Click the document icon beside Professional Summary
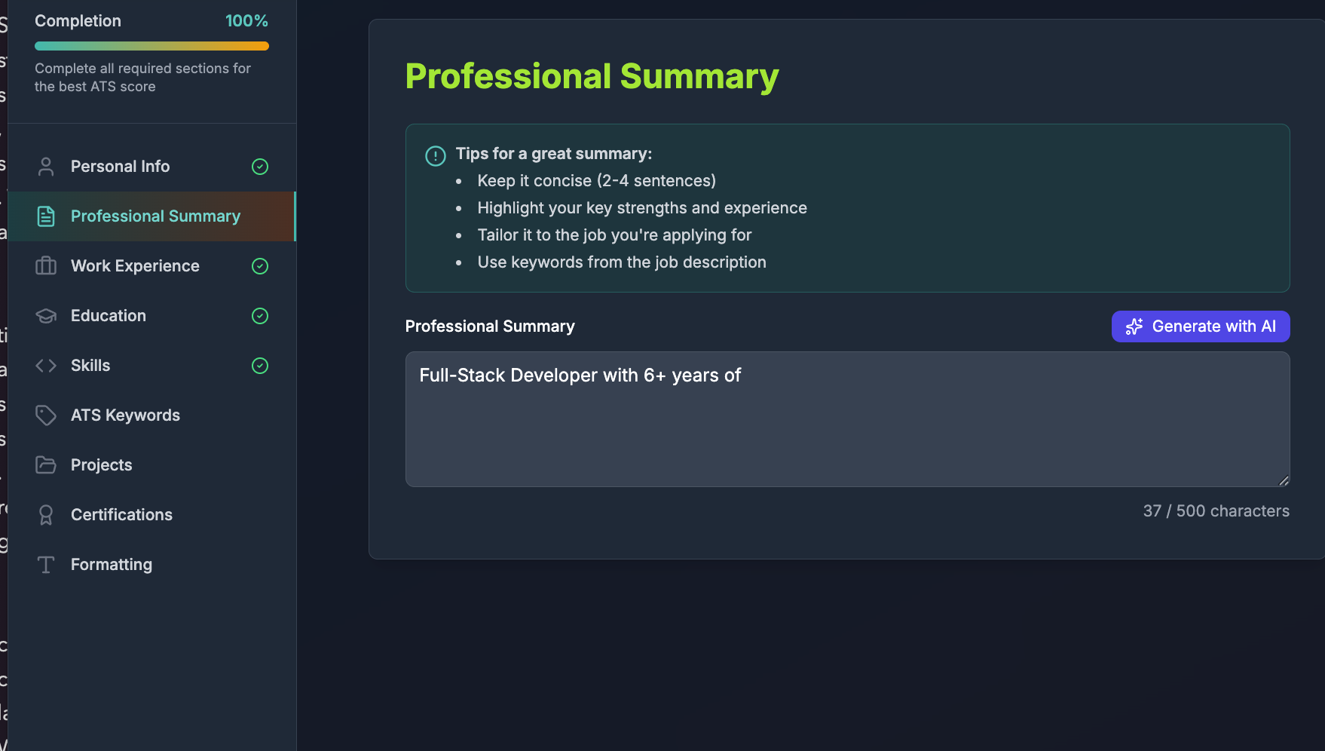1325x751 pixels. [x=46, y=216]
